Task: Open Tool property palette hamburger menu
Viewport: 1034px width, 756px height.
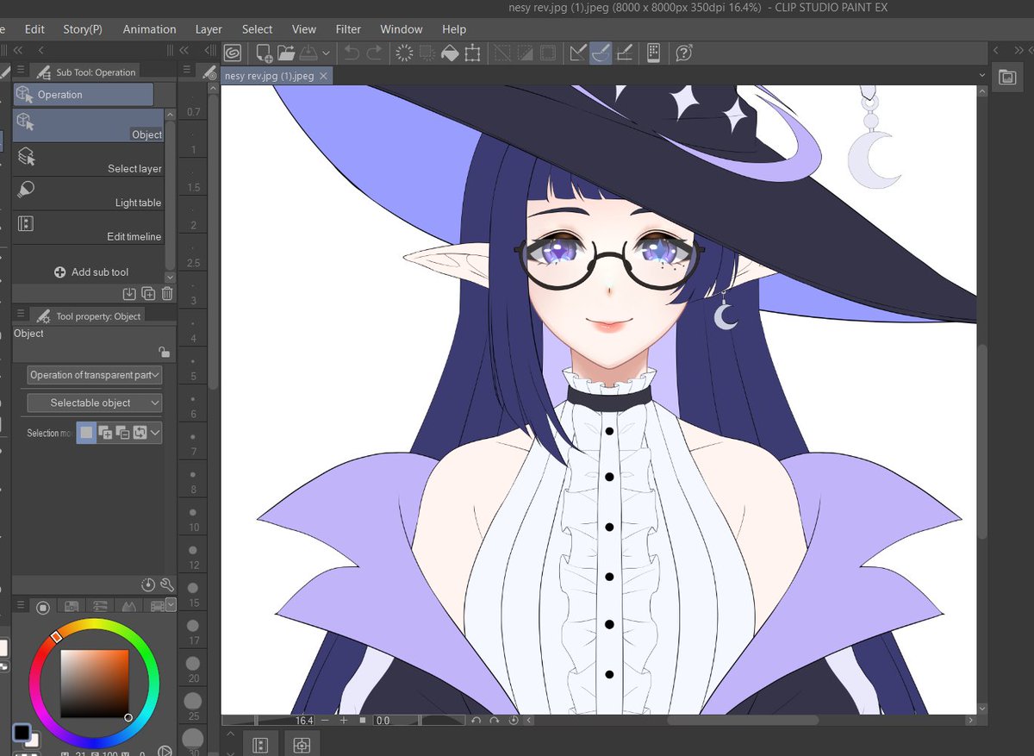Action: [21, 315]
